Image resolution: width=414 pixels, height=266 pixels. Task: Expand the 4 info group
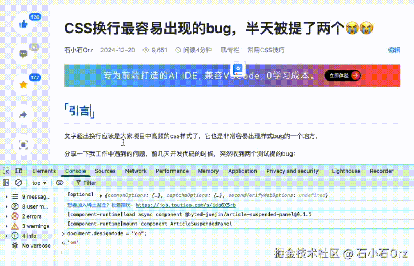point(6,236)
